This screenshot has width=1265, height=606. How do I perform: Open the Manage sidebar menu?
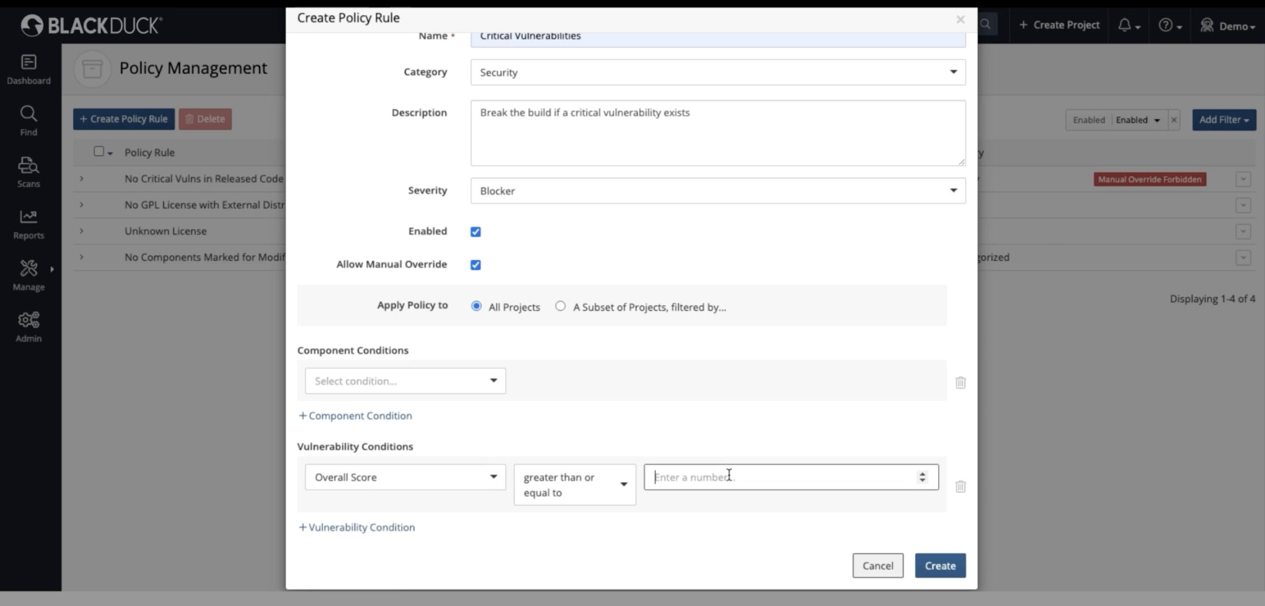(x=28, y=275)
